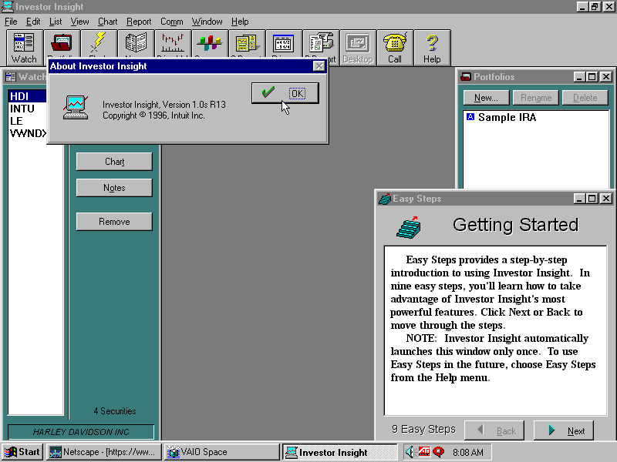
Task: Open the News newspaper toolbar icon
Action: (x=136, y=45)
